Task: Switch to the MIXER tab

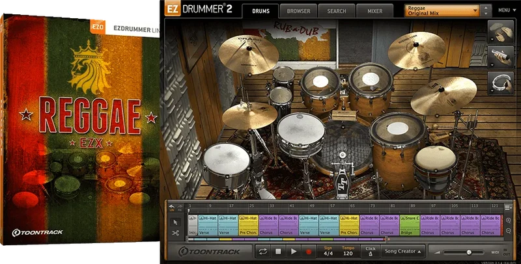Action: tap(375, 11)
